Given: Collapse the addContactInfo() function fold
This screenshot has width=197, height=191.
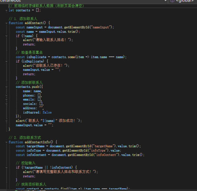Looking at the screenshot, I should [7, 142].
